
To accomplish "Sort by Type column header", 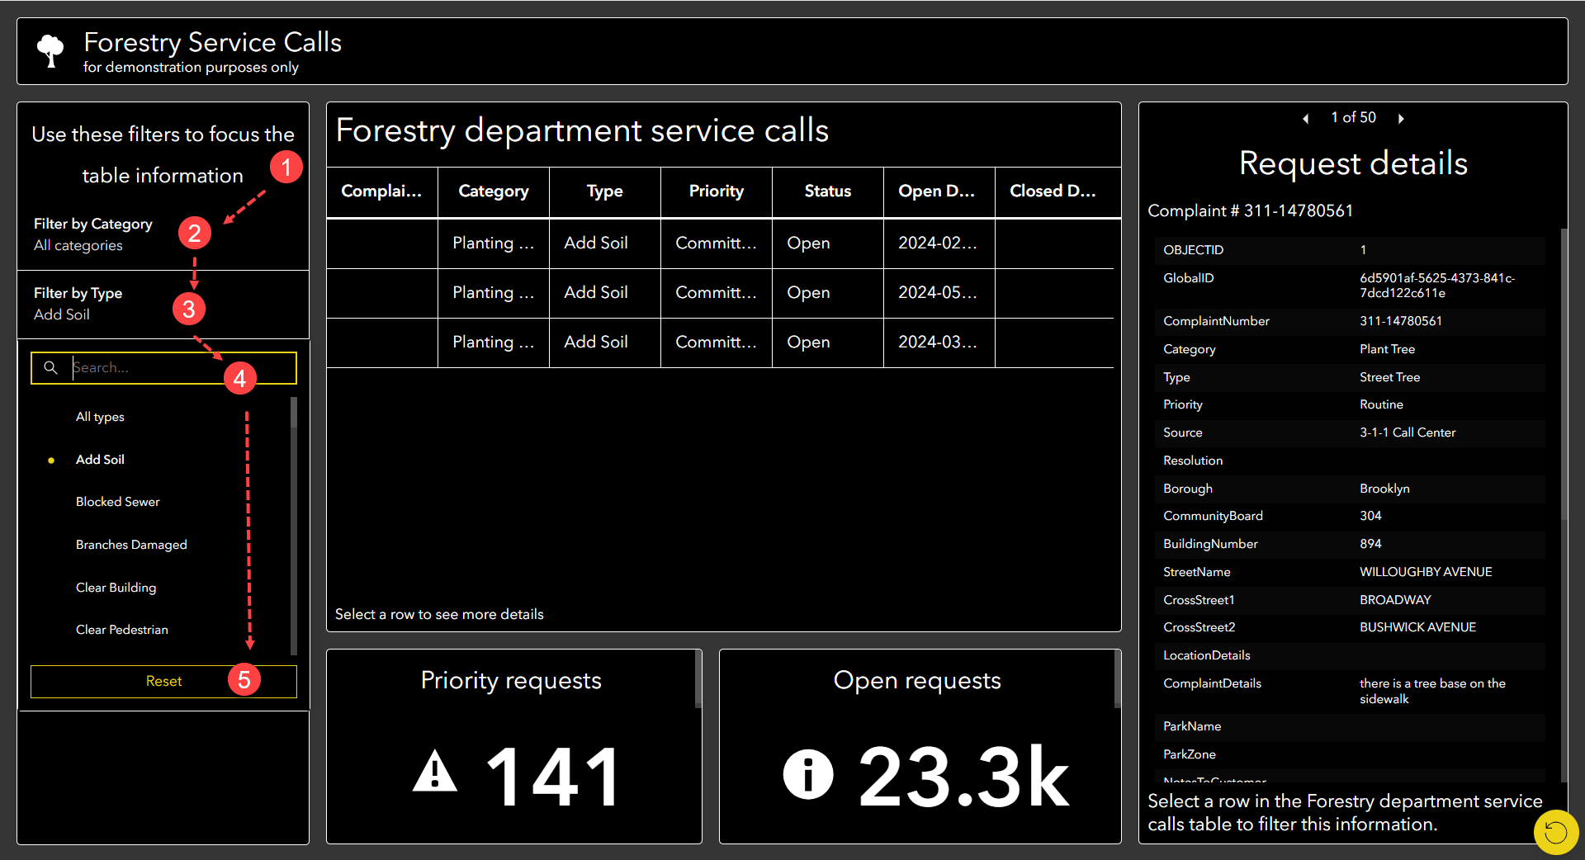I will (605, 191).
